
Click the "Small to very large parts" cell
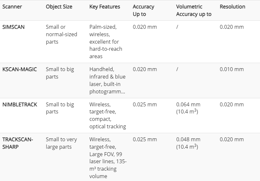pos(61,143)
